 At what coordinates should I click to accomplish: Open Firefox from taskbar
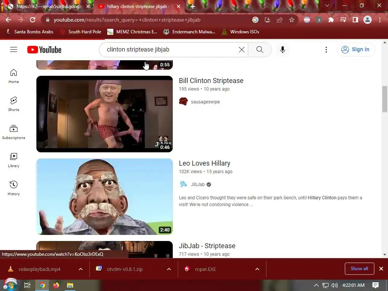[x=56, y=285]
